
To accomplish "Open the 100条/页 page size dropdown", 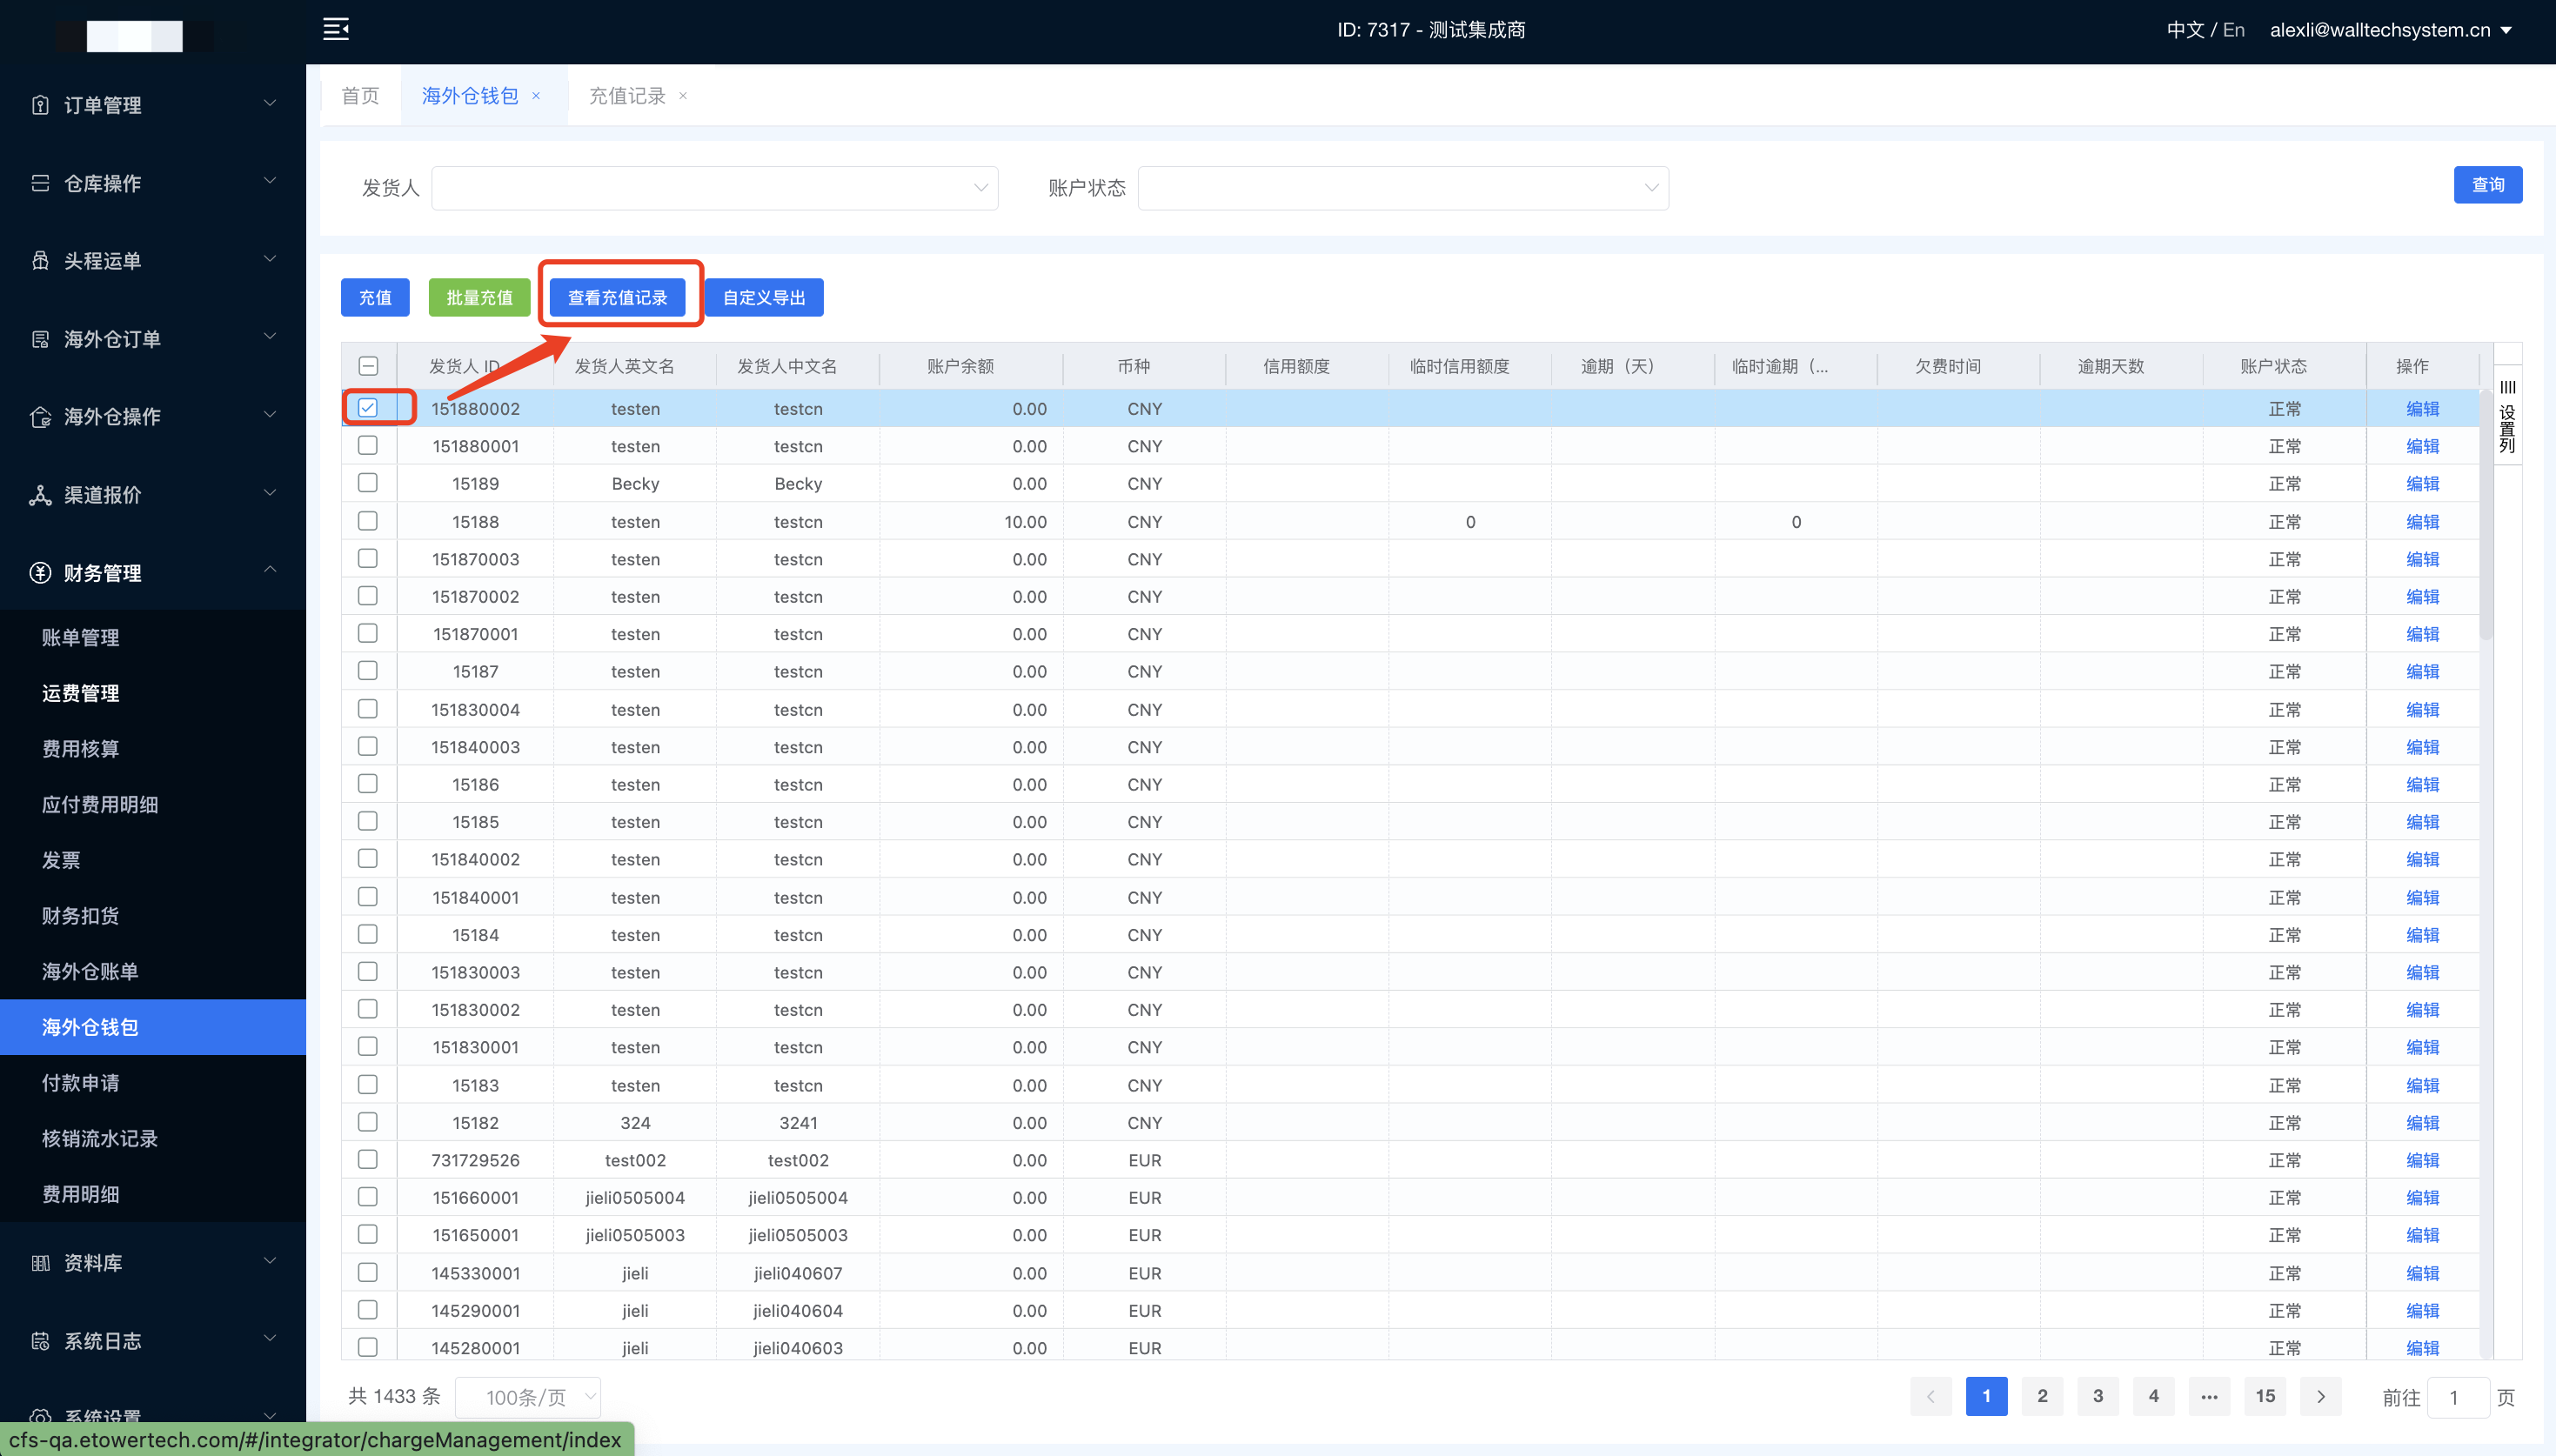I will pyautogui.click(x=528, y=1397).
